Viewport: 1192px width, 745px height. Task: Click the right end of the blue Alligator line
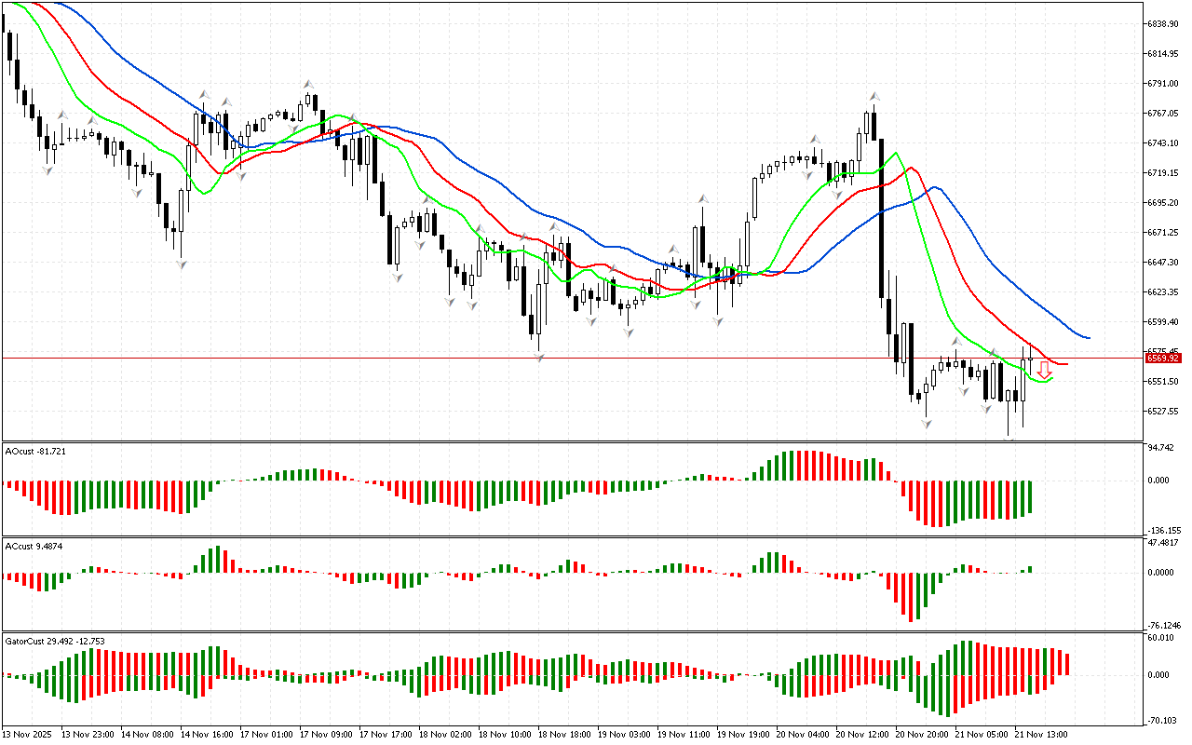[x=1088, y=338]
